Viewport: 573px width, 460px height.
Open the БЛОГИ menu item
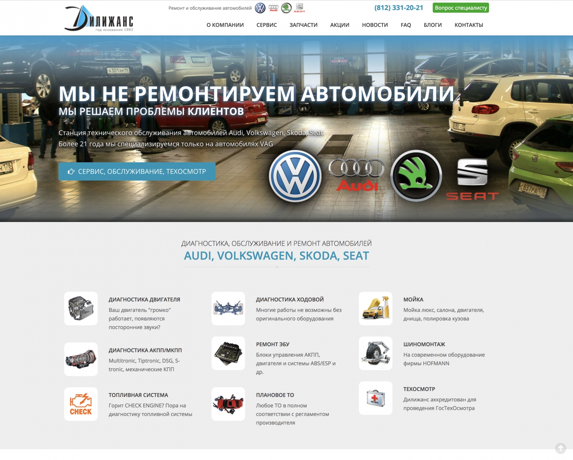(433, 25)
